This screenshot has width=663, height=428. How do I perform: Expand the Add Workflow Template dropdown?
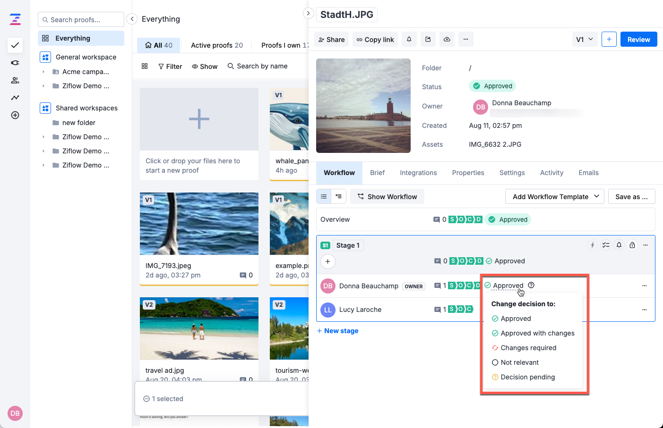(555, 197)
